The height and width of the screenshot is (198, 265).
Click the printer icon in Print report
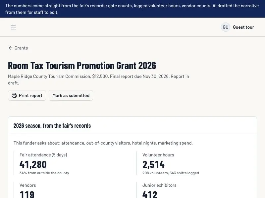tap(14, 95)
